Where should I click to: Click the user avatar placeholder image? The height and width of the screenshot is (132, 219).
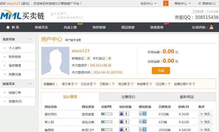(55, 61)
